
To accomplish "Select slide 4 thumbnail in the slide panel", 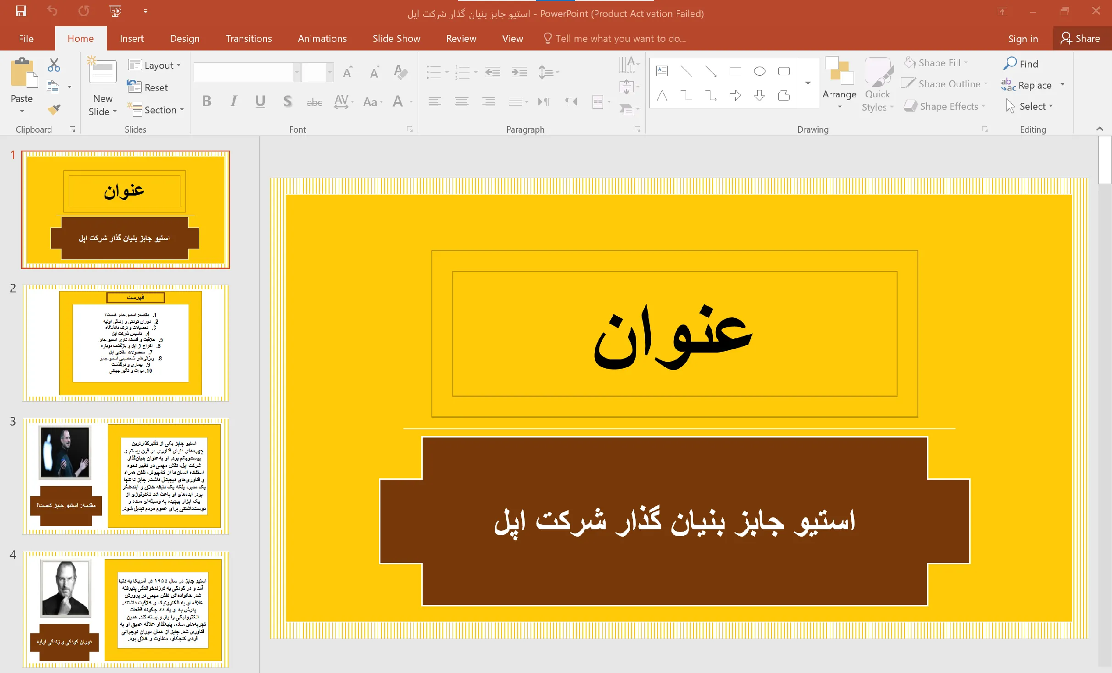I will [x=126, y=610].
